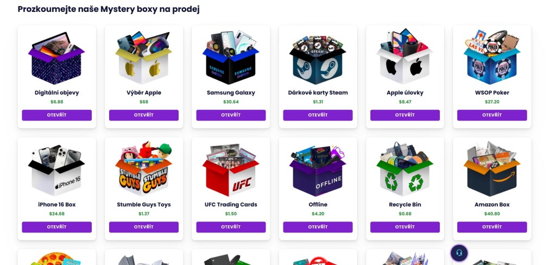Image resolution: width=556 pixels, height=265 pixels.
Task: Open the WSOP Poker box via Otevřít
Action: click(x=492, y=115)
